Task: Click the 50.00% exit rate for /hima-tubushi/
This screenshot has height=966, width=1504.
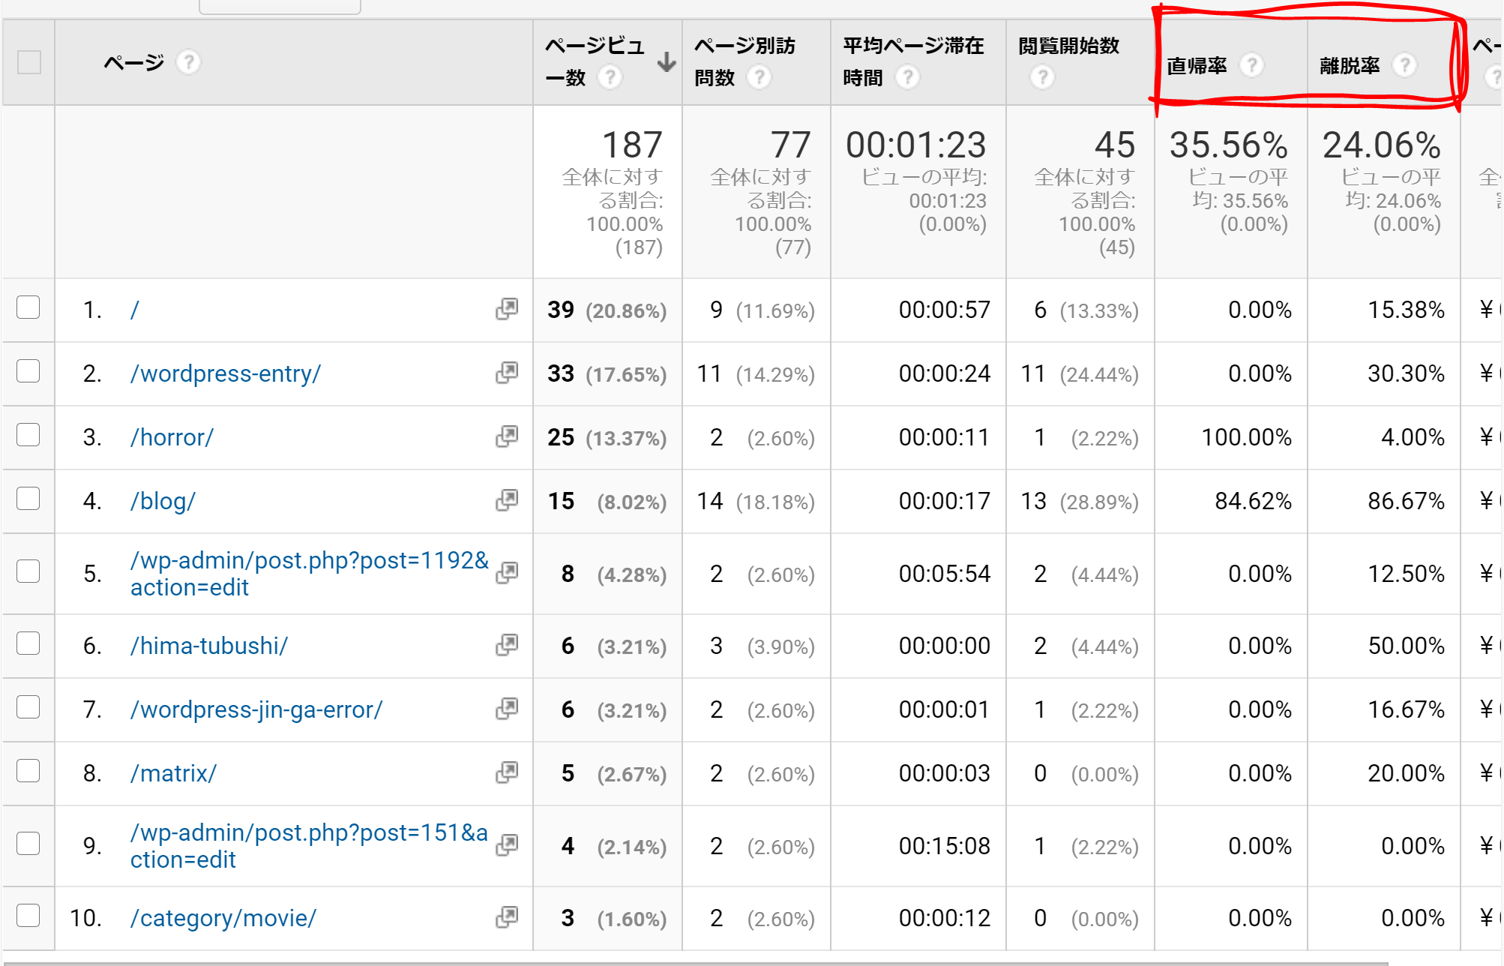Action: [1406, 646]
